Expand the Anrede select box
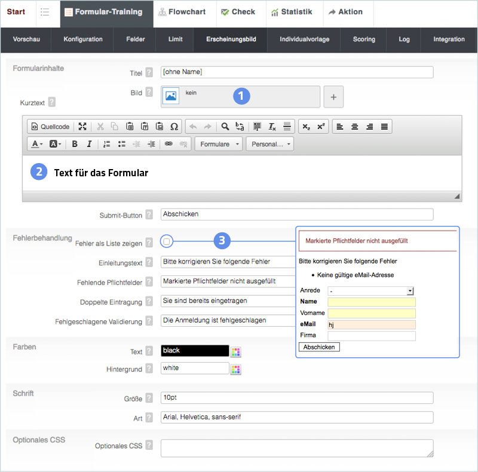The height and width of the screenshot is (472, 478). pos(410,290)
